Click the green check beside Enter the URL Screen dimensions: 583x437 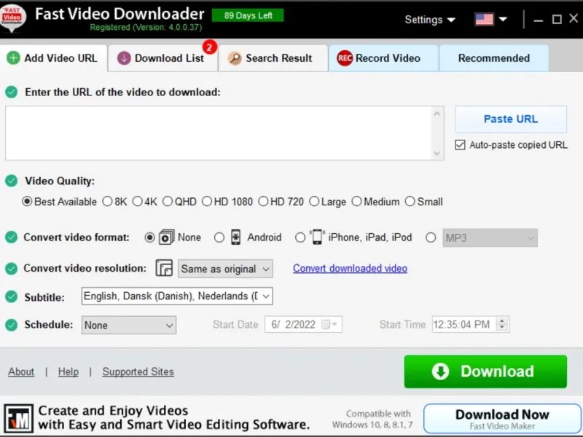click(x=12, y=92)
